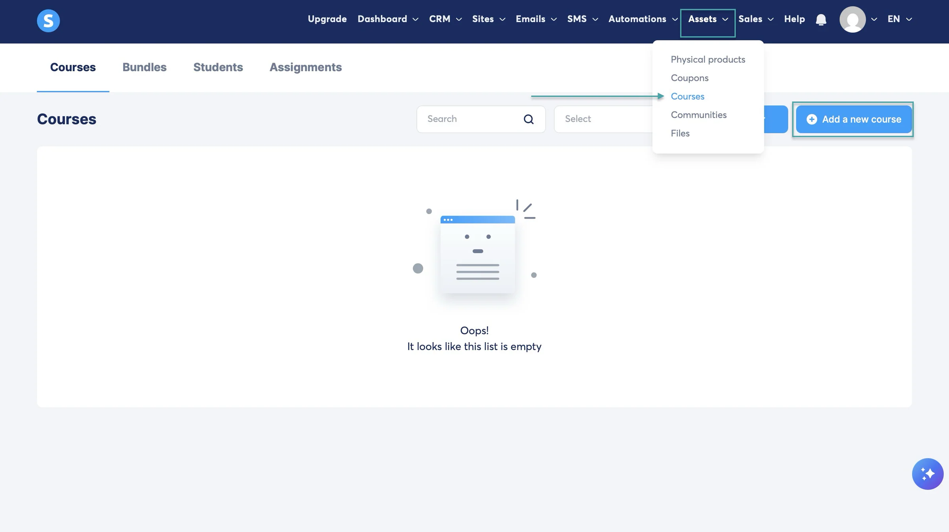Expand the Automations menu
The height and width of the screenshot is (532, 949).
pos(643,19)
